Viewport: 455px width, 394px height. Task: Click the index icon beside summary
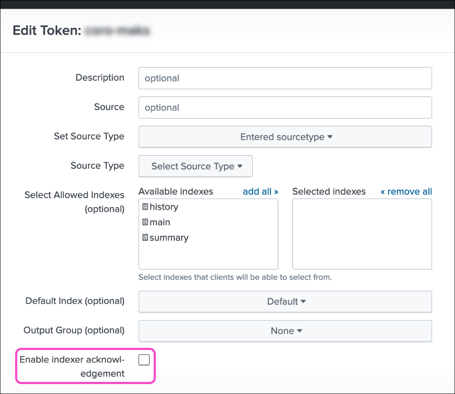[145, 237]
